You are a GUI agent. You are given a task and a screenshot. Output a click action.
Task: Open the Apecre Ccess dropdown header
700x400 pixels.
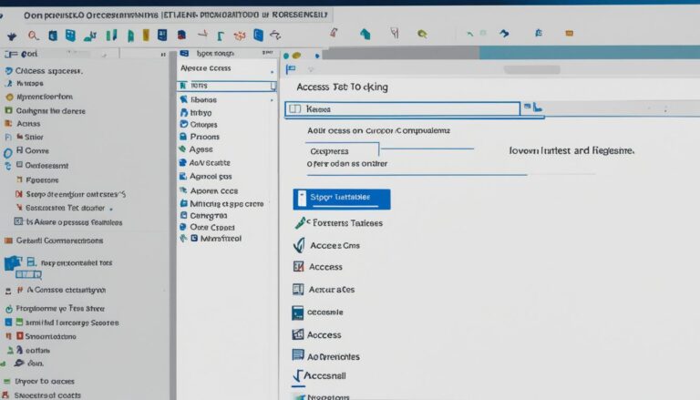[226, 67]
